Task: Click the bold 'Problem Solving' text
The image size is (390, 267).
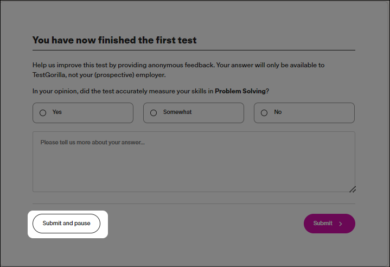Action: [240, 91]
